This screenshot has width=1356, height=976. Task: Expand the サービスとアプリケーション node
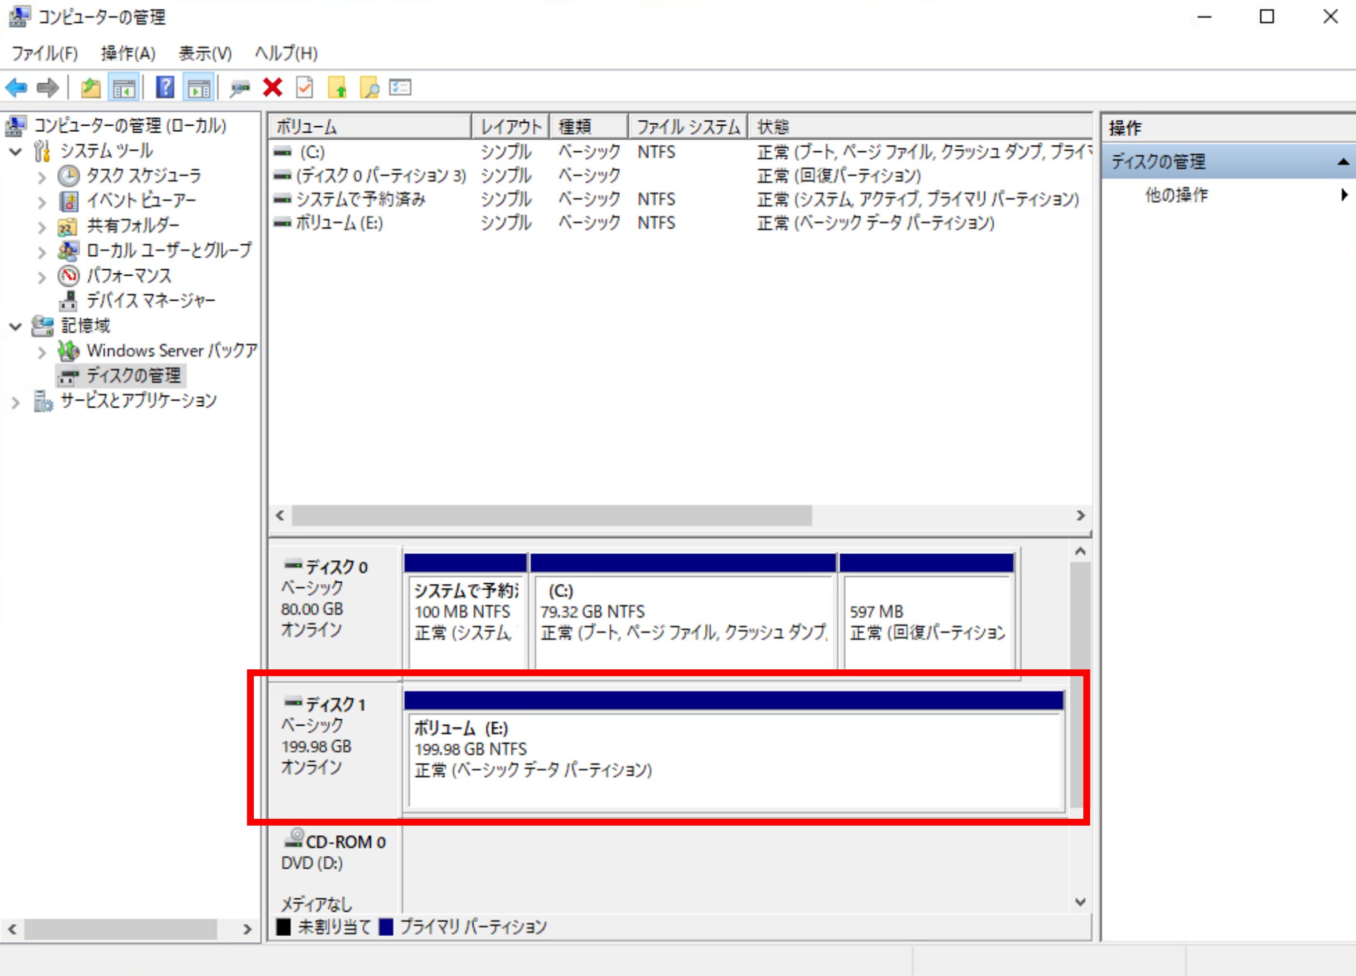16,402
